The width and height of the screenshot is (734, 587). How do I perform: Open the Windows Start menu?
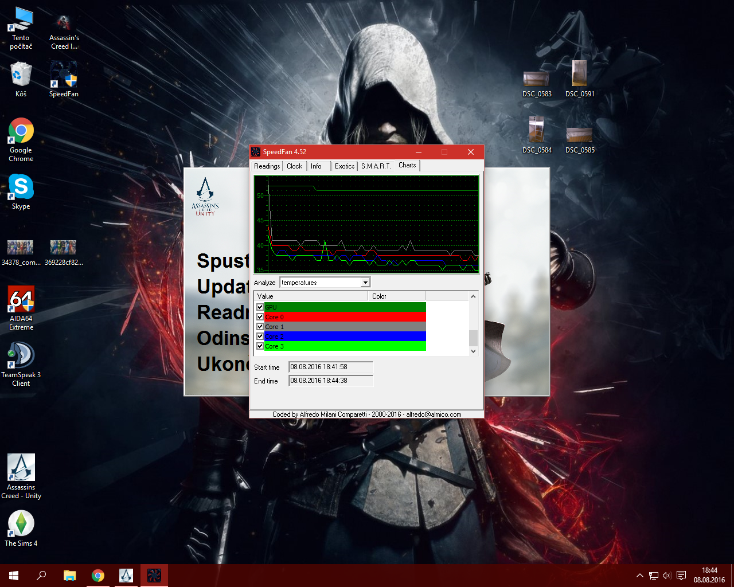(x=14, y=576)
